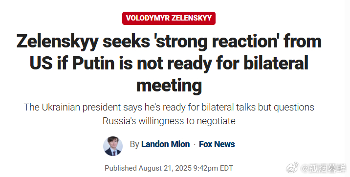The width and height of the screenshot is (350, 177).
Task: Click the dot separator before Fox News
Action: point(195,144)
